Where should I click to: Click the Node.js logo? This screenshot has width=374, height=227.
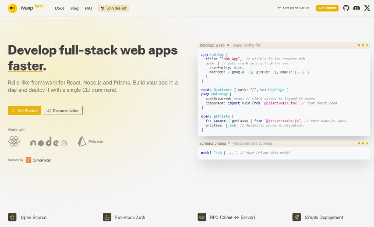[x=48, y=142]
